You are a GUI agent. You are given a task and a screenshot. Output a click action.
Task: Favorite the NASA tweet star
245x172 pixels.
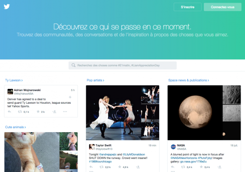(x=201, y=167)
